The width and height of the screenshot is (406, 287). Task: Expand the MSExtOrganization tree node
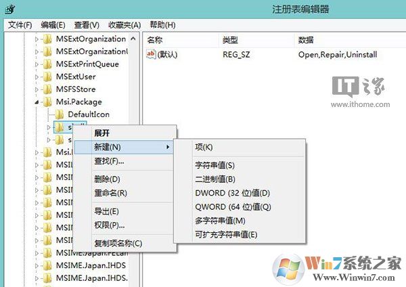pyautogui.click(x=37, y=39)
